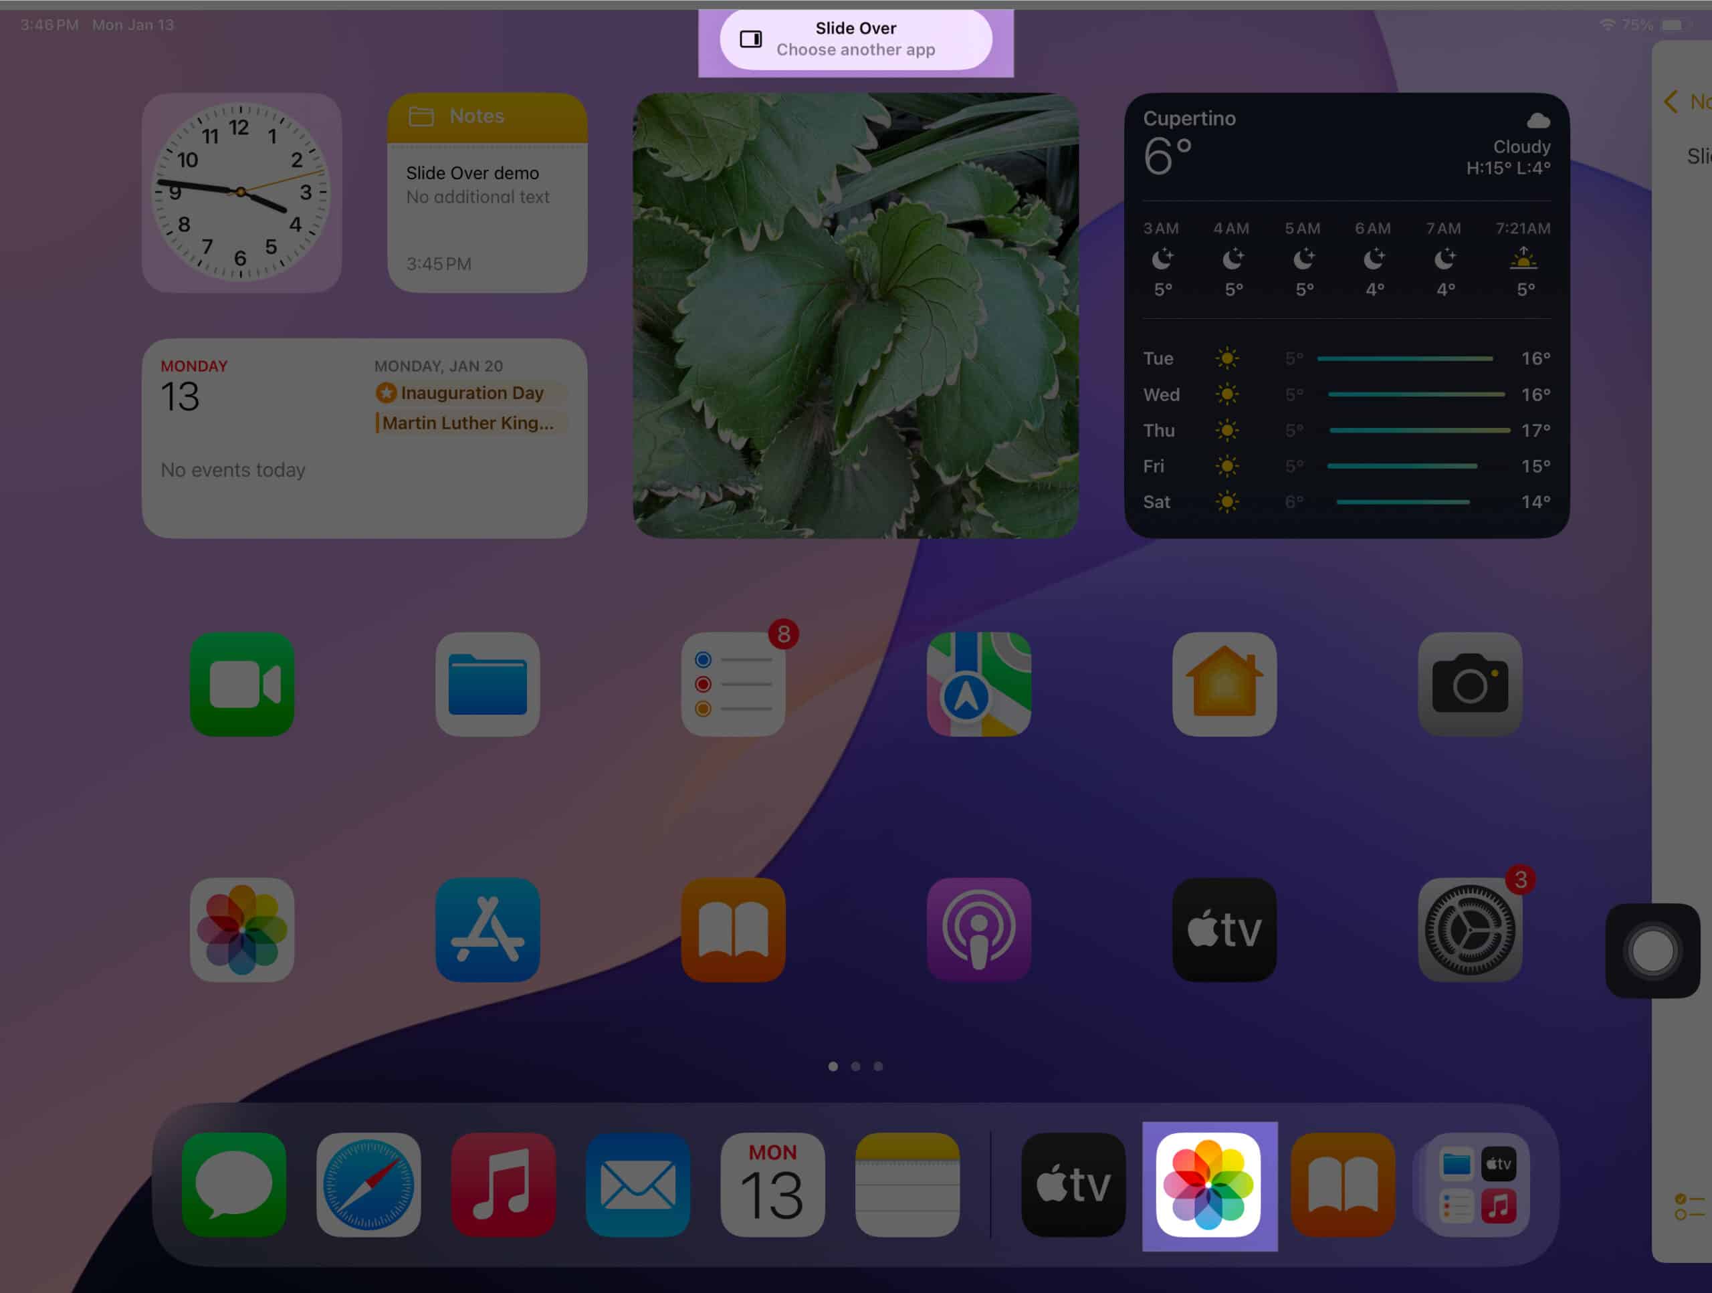Tap the Cloudy condition text

pos(1521,147)
